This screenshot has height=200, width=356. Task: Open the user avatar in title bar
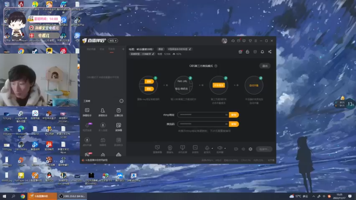224,40
